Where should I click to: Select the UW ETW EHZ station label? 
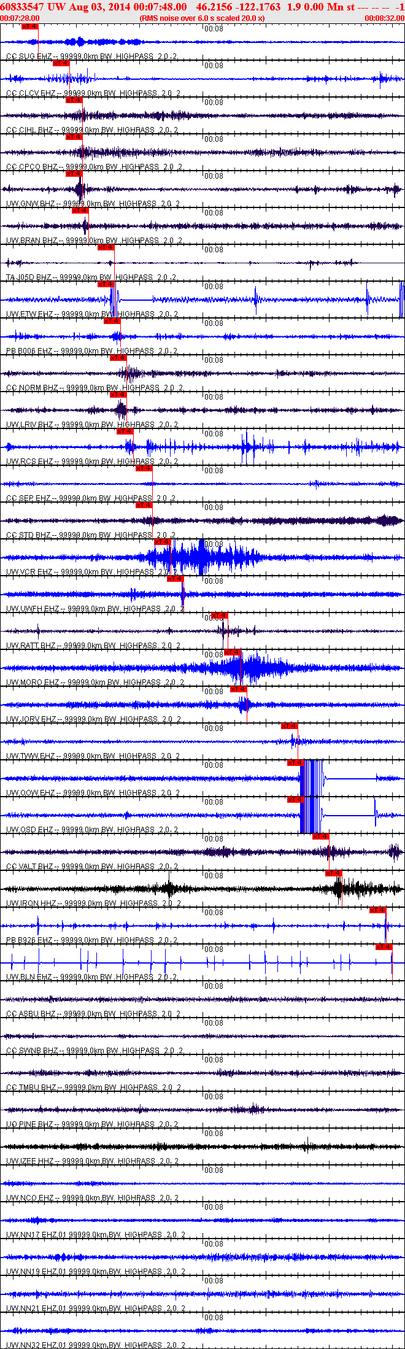pyautogui.click(x=92, y=314)
